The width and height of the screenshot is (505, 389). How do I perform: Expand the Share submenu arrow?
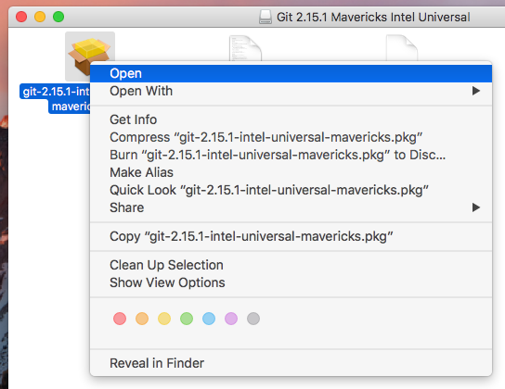(476, 207)
